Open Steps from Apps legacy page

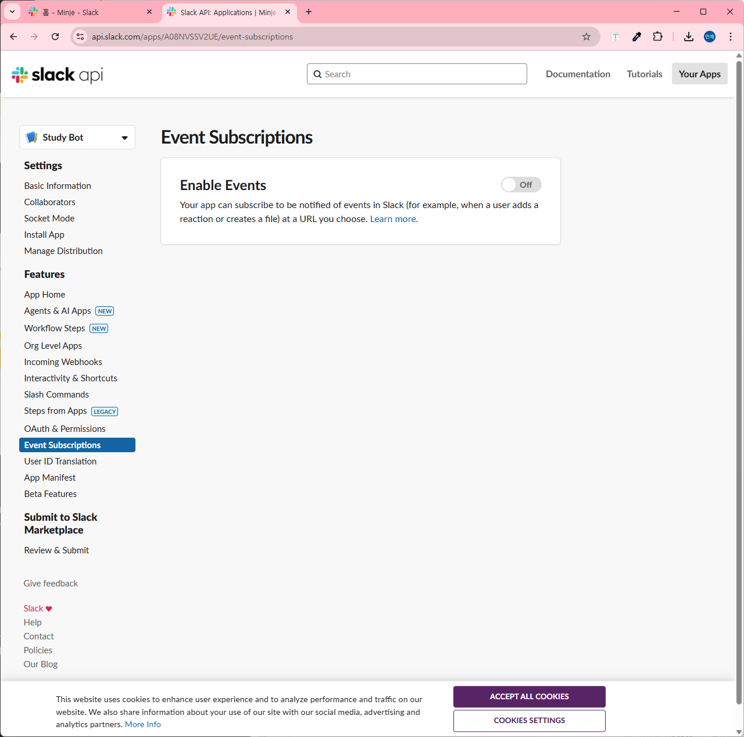pyautogui.click(x=55, y=411)
